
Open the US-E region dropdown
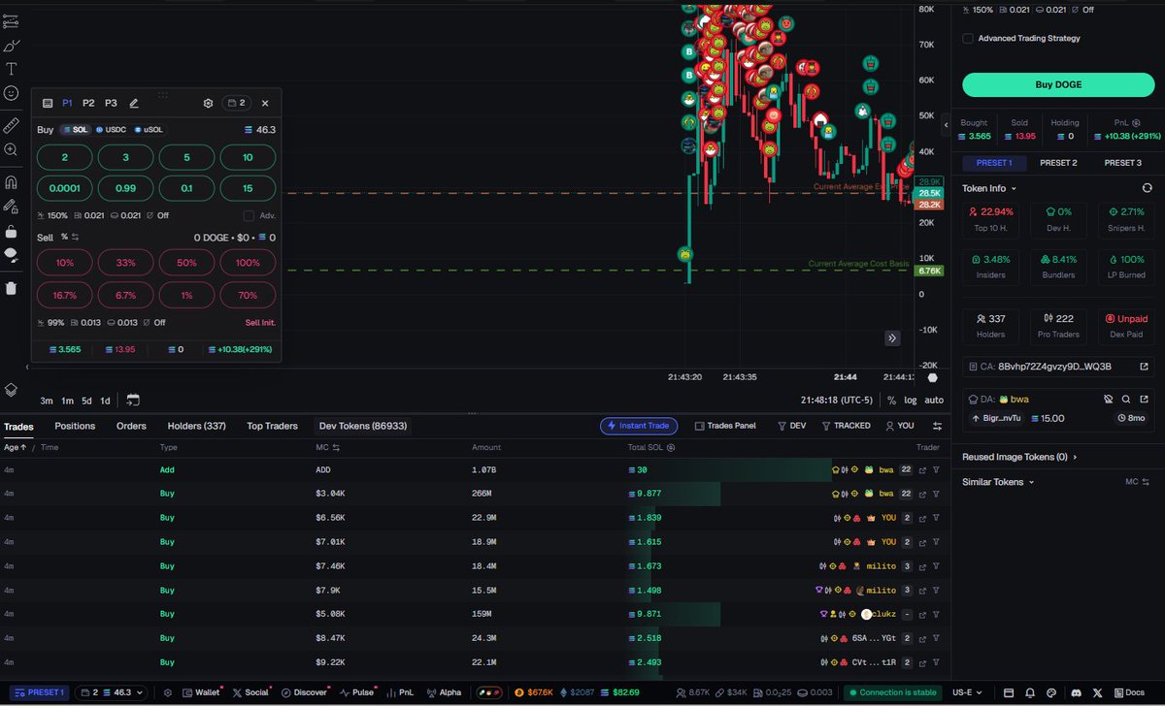(967, 693)
